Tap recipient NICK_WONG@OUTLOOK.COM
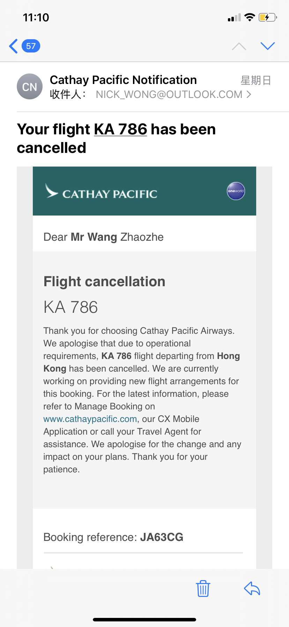The width and height of the screenshot is (289, 627). [169, 94]
